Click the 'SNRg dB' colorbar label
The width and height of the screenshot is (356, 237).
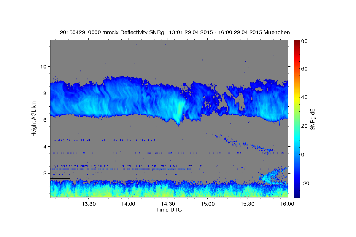[312, 119]
